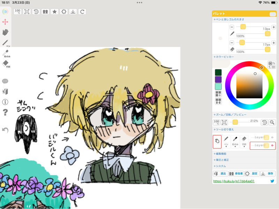Image resolution: width=279 pixels, height=209 pixels.
Task: Click the exit door icon in left toolbar
Action: click(x=5, y=92)
